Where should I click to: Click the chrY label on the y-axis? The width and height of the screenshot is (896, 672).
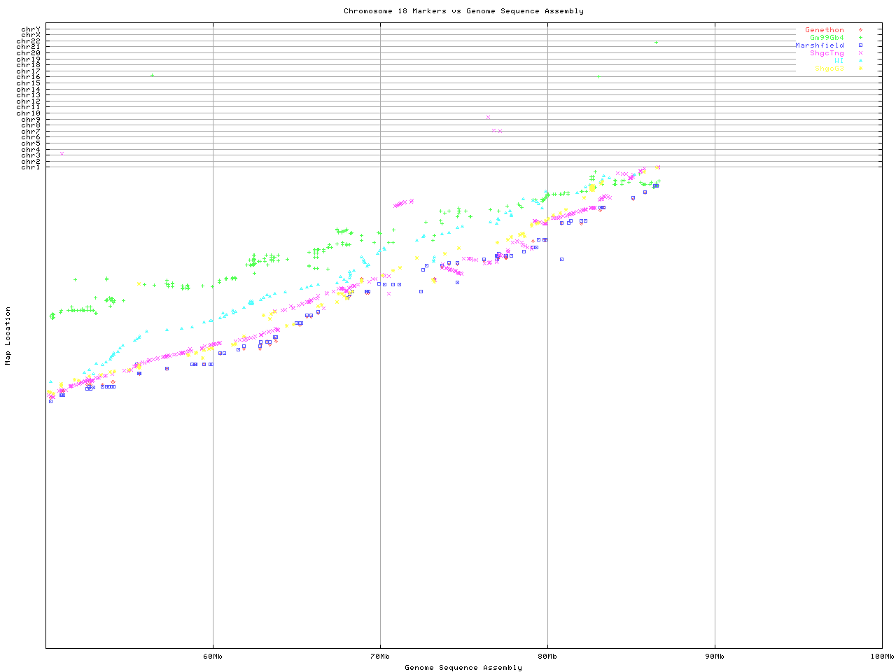[x=31, y=29]
